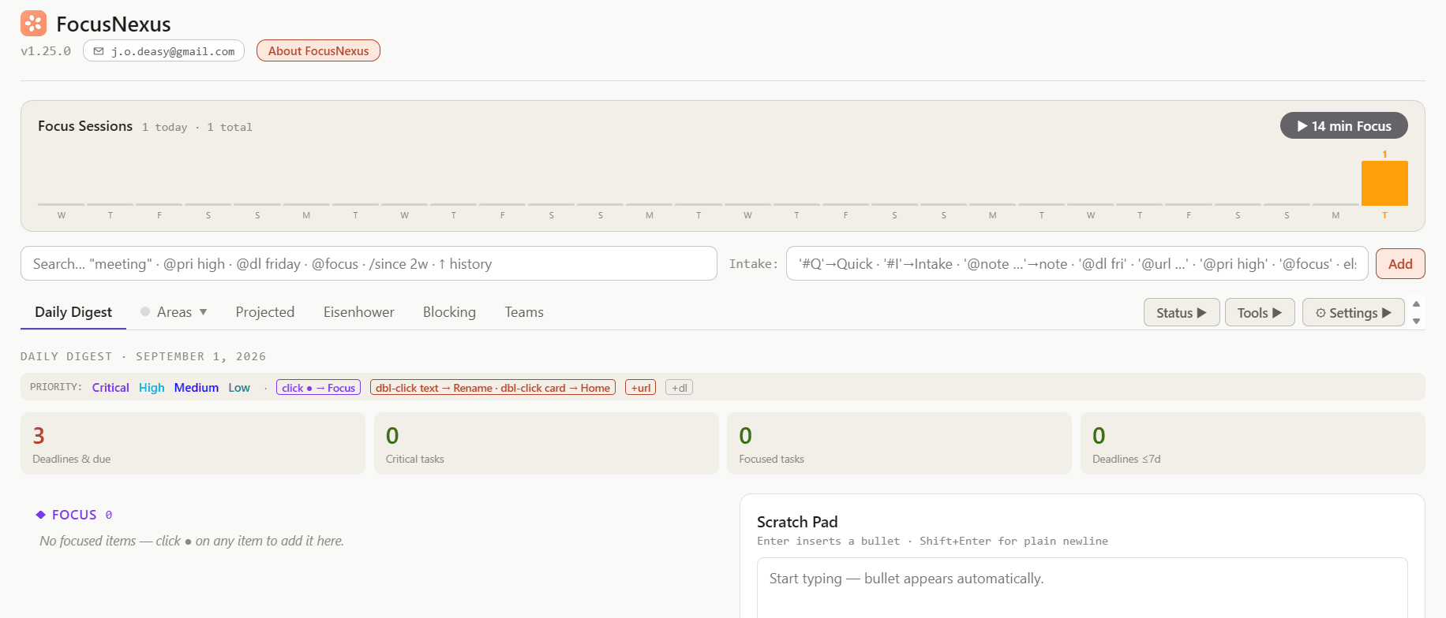This screenshot has height=618, width=1446.
Task: Click the 'click ● → Focus' hint badge
Action: click(318, 387)
